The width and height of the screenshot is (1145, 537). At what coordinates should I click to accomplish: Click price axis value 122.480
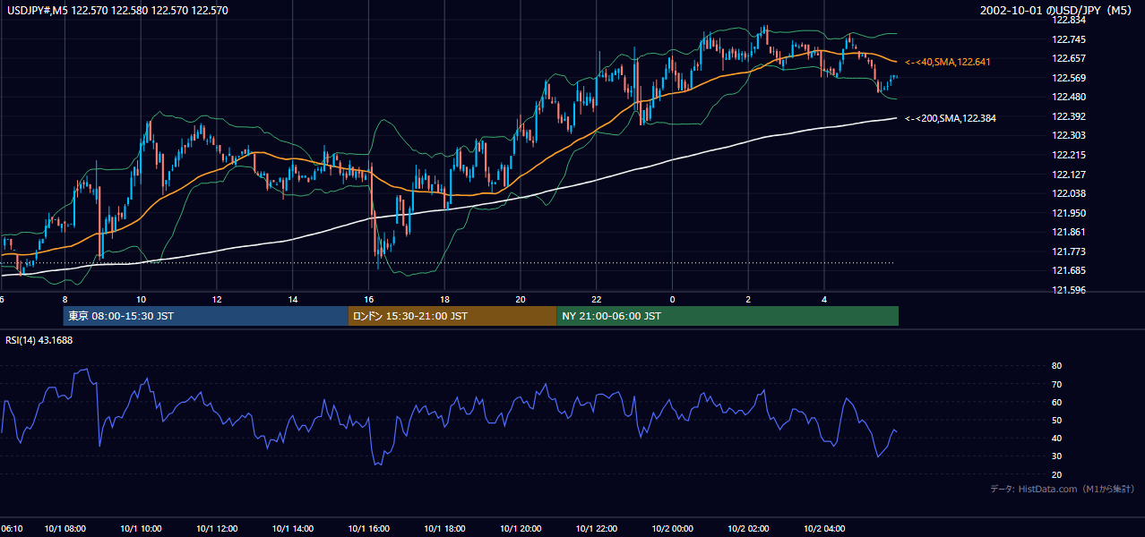coord(1069,97)
